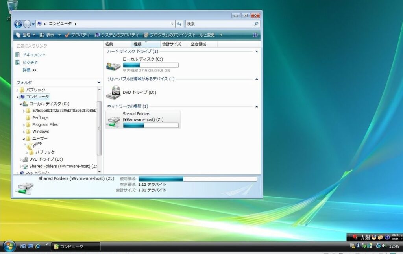Viewport: 403px width, 254px height.
Task: Open the ピクチャ favorite link
Action: pos(27,63)
